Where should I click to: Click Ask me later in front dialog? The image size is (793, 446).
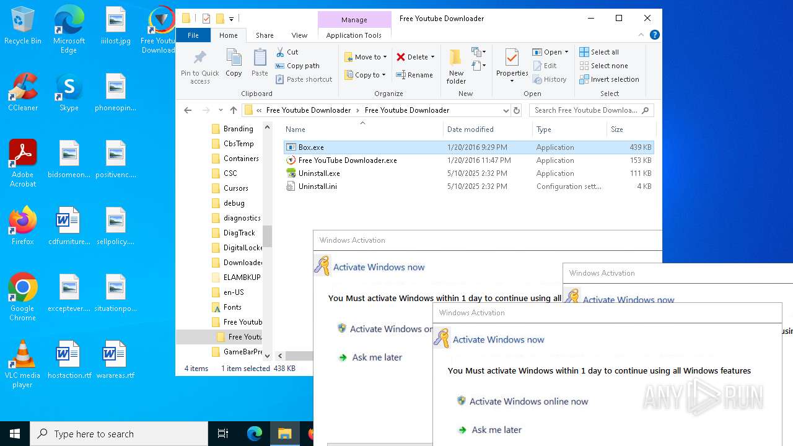point(490,430)
